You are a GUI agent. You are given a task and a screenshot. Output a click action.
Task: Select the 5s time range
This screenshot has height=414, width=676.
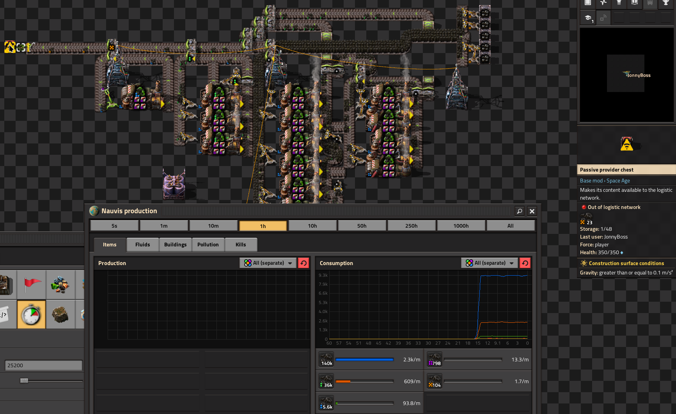tap(114, 226)
